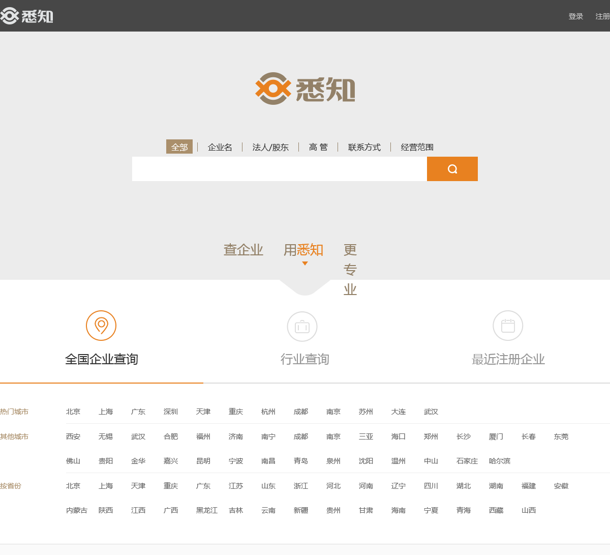Open 石家庄 city link
Viewport: 610px width, 555px height.
pos(467,461)
